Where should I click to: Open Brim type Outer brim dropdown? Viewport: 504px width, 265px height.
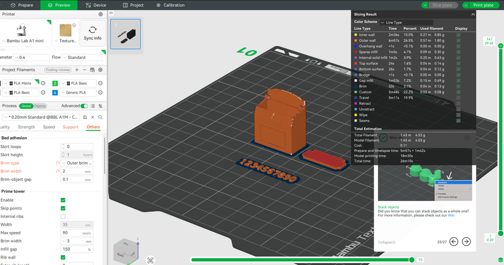pos(77,163)
